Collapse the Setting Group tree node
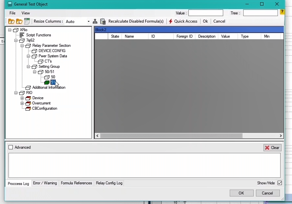This screenshot has width=292, height=204. click(29, 66)
